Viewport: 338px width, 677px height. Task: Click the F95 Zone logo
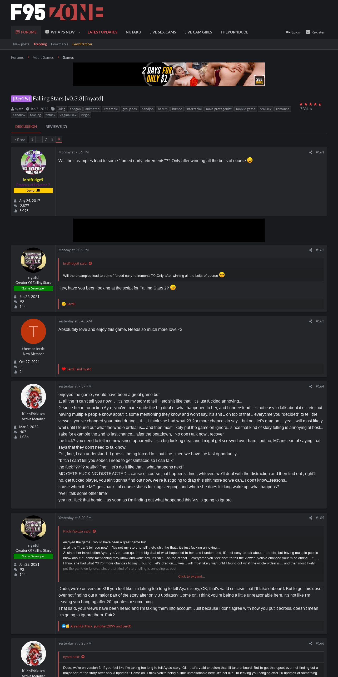pos(57,12)
